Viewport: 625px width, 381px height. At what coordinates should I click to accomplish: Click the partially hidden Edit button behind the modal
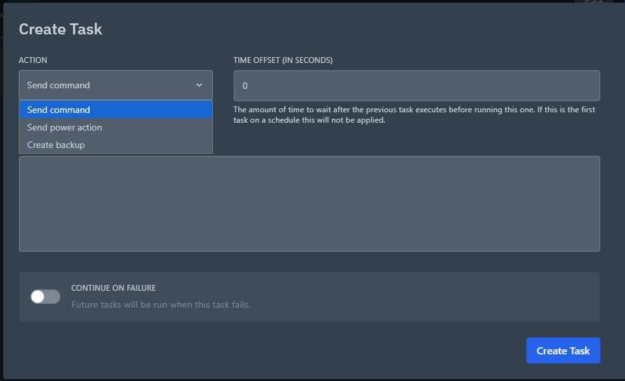click(593, 2)
